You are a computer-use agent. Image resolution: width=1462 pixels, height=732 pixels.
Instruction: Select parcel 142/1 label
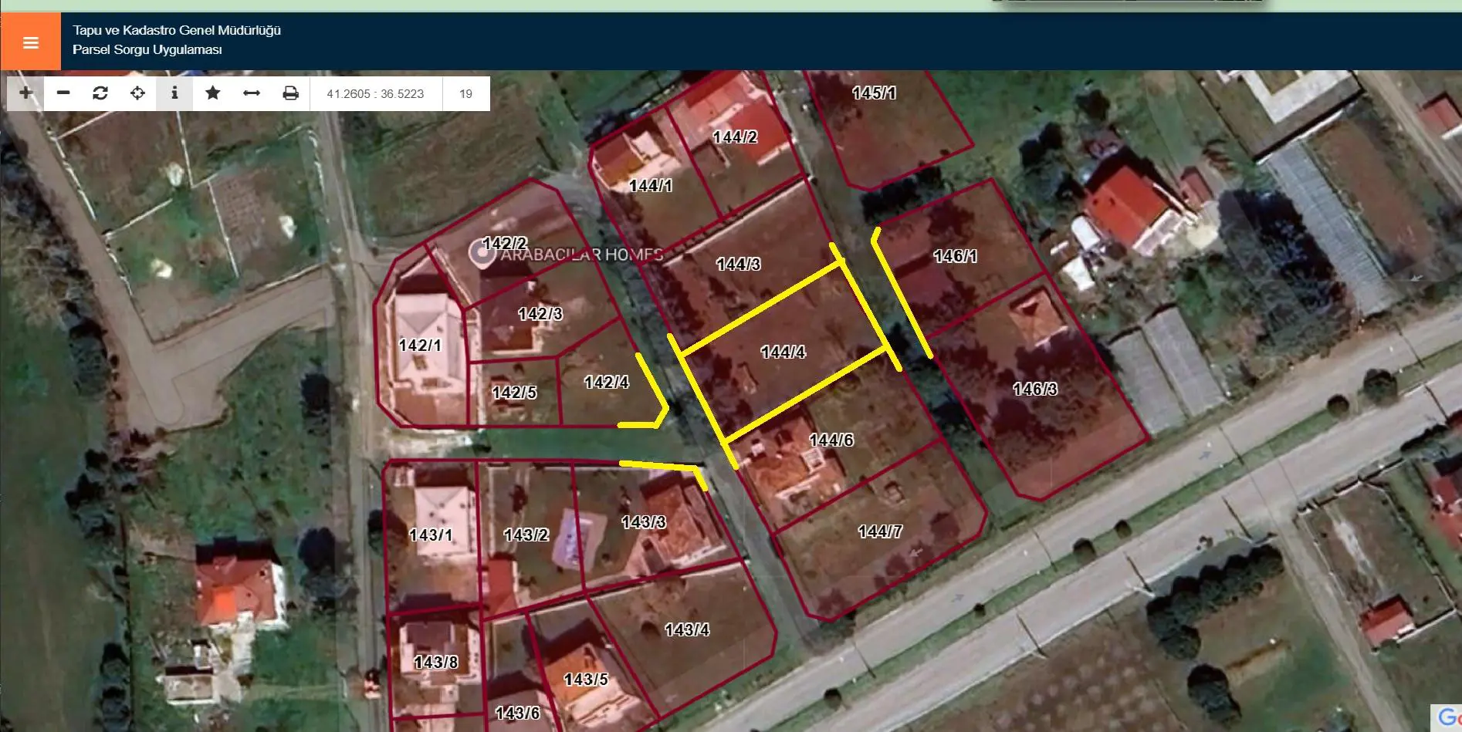coord(420,346)
